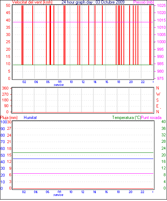This screenshot has width=167, height=201.
Task: Select the green temperature line in bottom graph
Action: 83,153
